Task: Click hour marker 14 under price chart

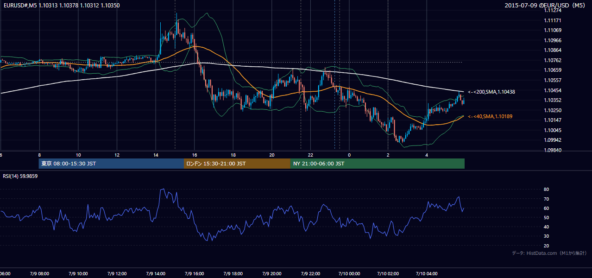Action: [x=156, y=155]
